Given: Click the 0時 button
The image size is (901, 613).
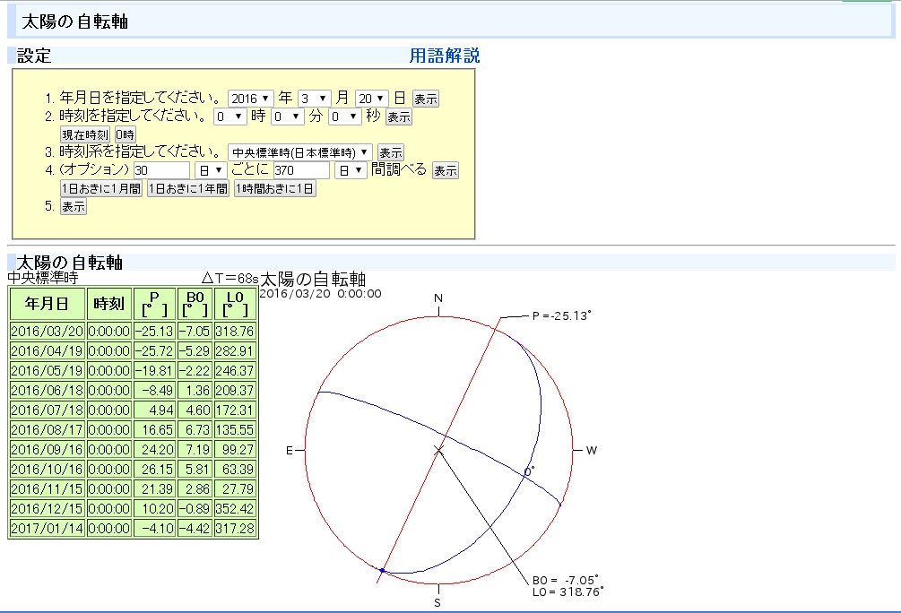Looking at the screenshot, I should pyautogui.click(x=125, y=134).
